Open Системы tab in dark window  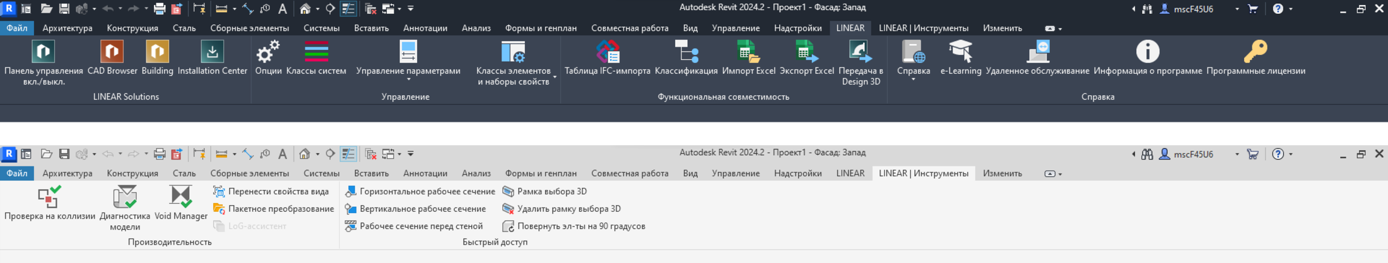(321, 28)
